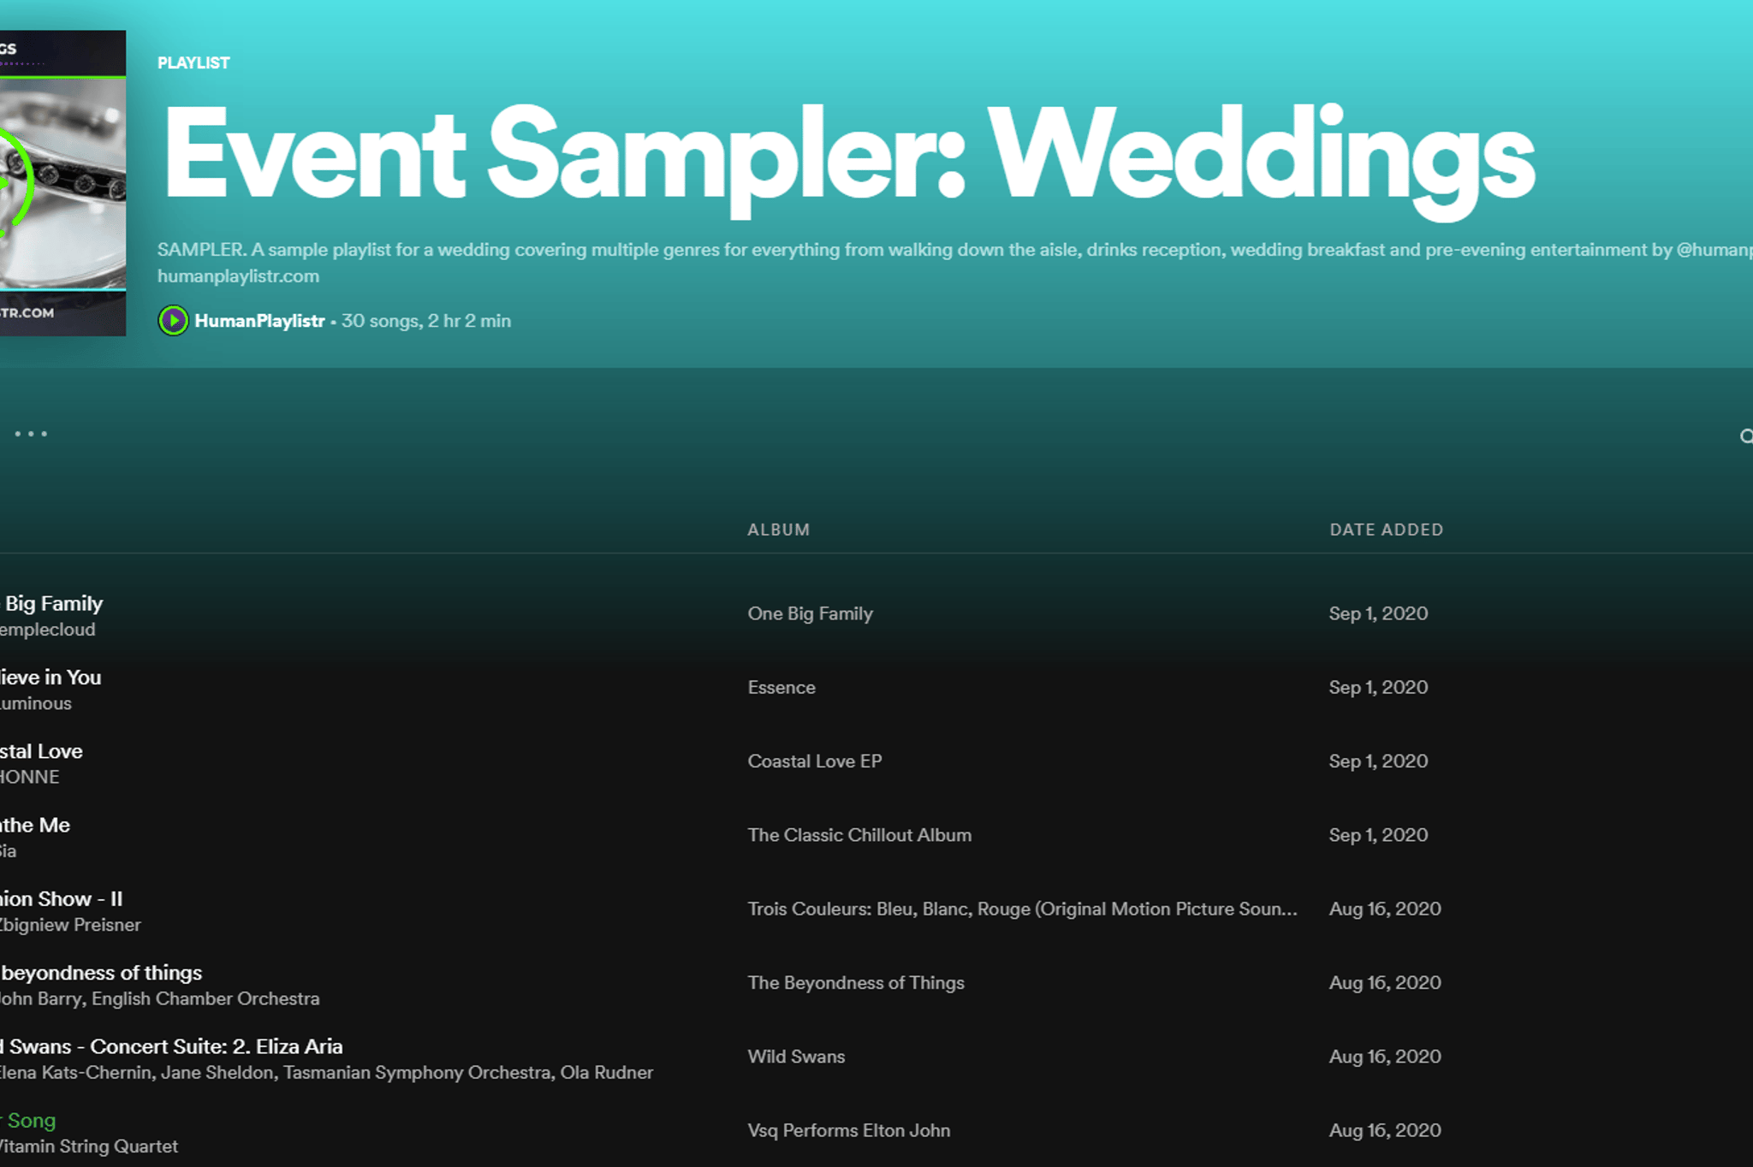Click artist John Barry, English Chamber Orchestra
Viewport: 1753px width, 1167px height.
tap(159, 998)
